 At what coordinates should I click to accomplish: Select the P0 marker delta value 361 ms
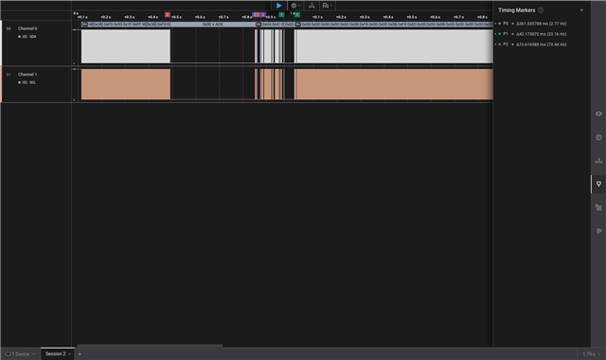pos(541,24)
